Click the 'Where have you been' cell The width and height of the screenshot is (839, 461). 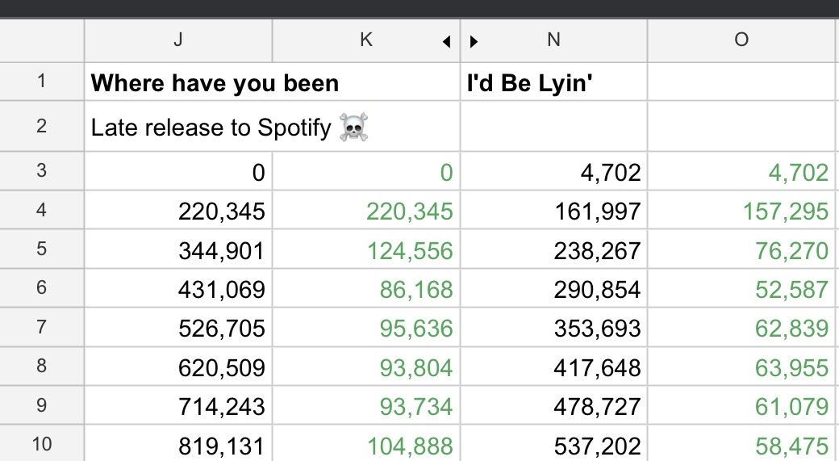(x=272, y=82)
